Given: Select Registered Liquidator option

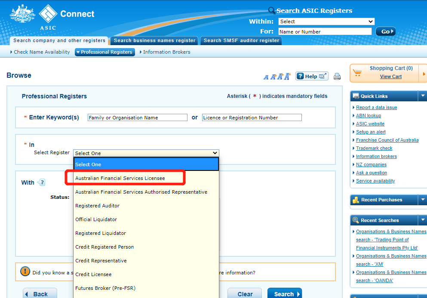Looking at the screenshot, I should point(146,233).
